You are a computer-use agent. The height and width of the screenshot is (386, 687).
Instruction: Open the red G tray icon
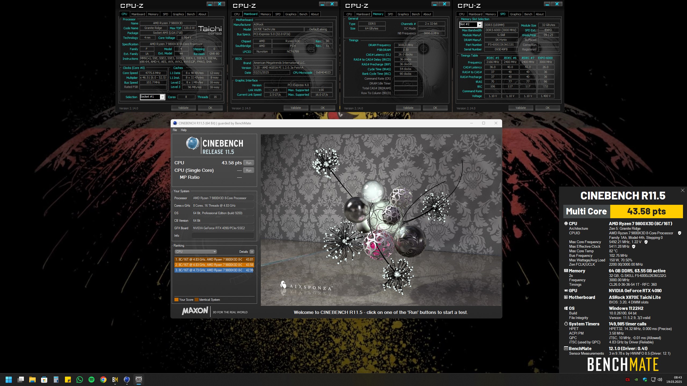627,380
